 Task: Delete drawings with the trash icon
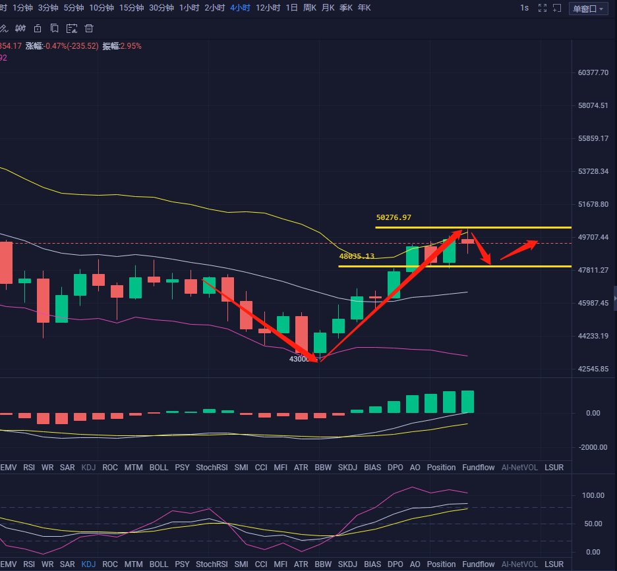(89, 28)
